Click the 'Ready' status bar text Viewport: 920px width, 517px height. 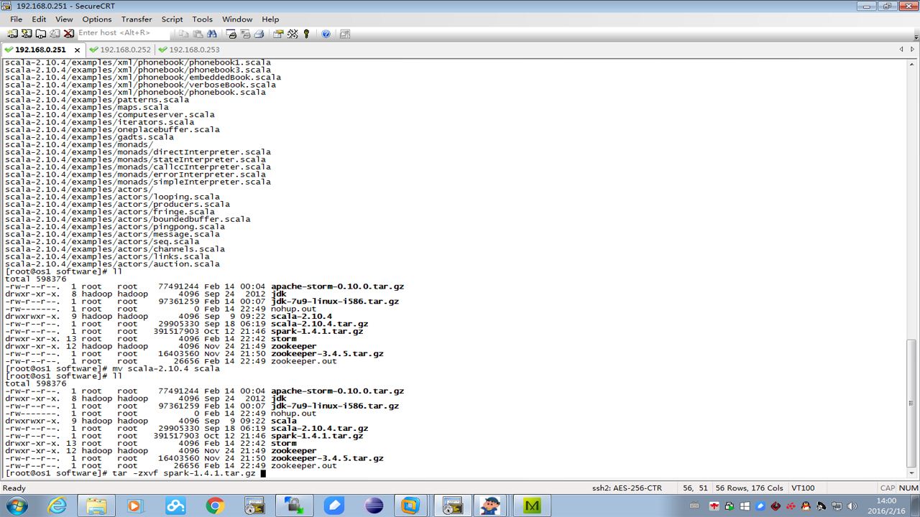[x=14, y=488]
